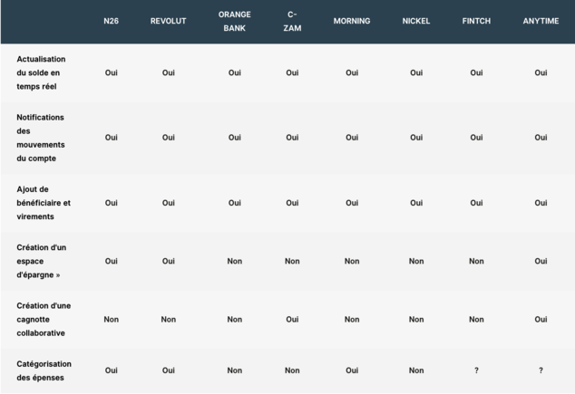575x394 pixels.
Task: Select the 'Catégorisation des épenses' row label
Action: [x=44, y=370]
